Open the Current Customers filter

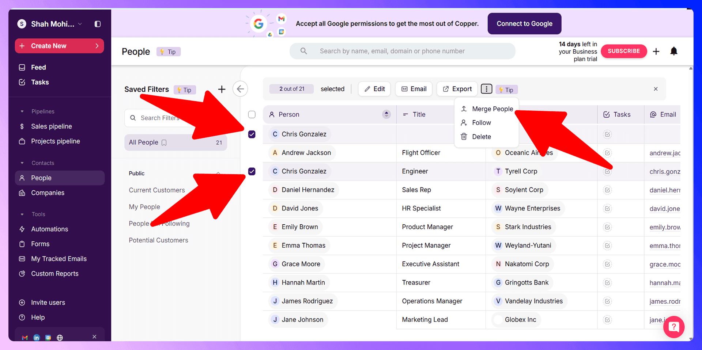[x=157, y=190]
